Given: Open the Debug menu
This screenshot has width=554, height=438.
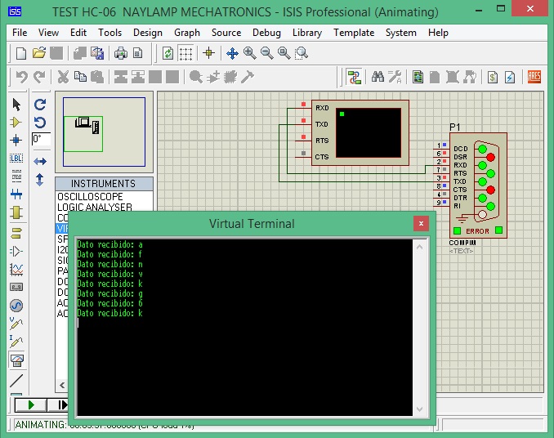Looking at the screenshot, I should [266, 33].
